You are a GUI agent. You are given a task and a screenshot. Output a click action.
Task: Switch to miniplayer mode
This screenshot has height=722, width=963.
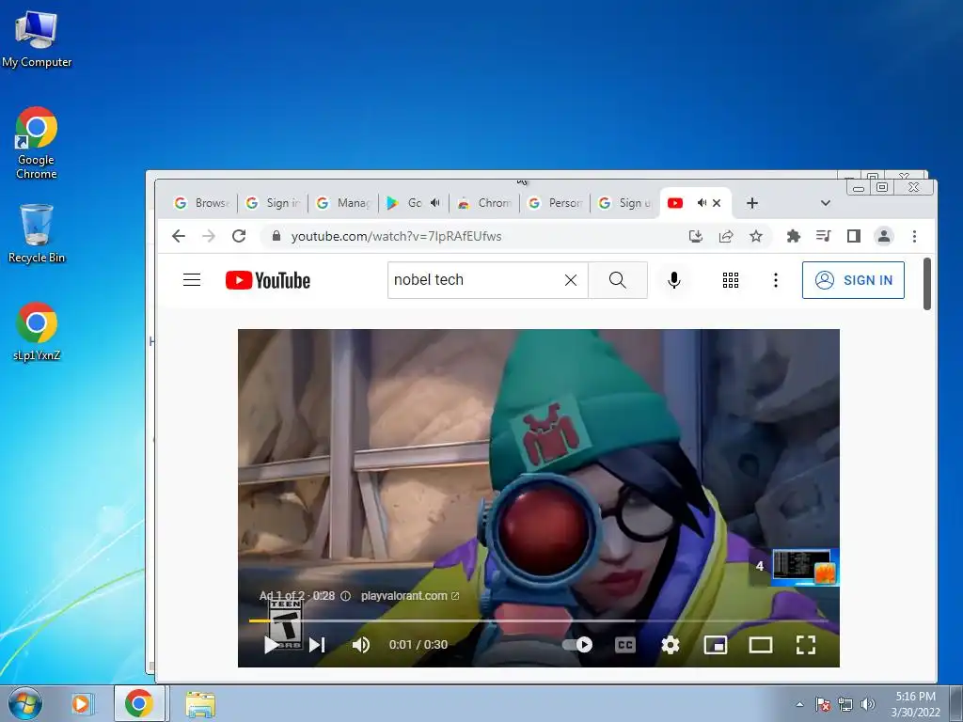point(716,645)
